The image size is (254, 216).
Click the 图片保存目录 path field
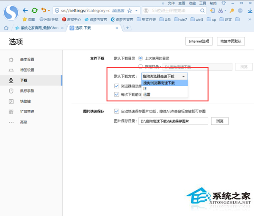pos(174,121)
